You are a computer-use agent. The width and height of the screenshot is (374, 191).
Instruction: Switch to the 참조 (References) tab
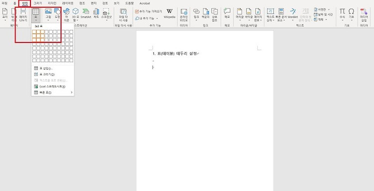click(82, 3)
